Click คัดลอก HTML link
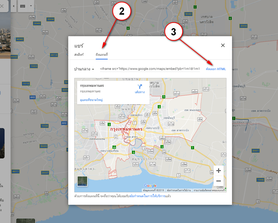 (216, 69)
